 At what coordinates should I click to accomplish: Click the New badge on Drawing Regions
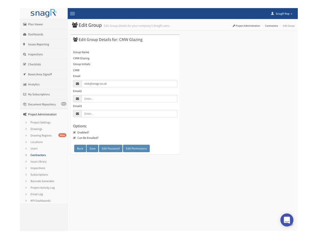tap(62, 135)
